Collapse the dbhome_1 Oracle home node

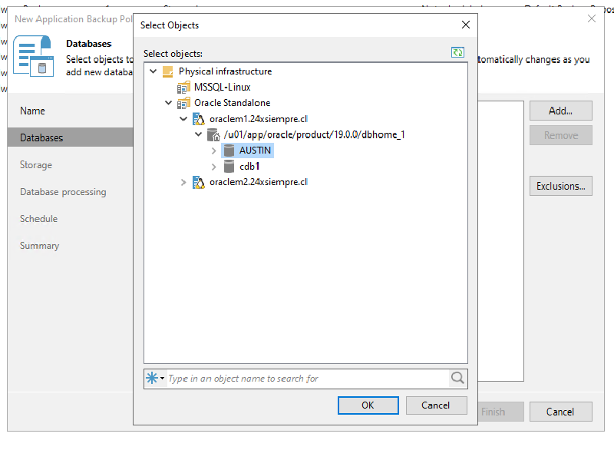(x=199, y=134)
